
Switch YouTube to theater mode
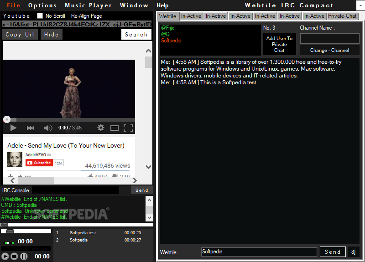point(115,128)
